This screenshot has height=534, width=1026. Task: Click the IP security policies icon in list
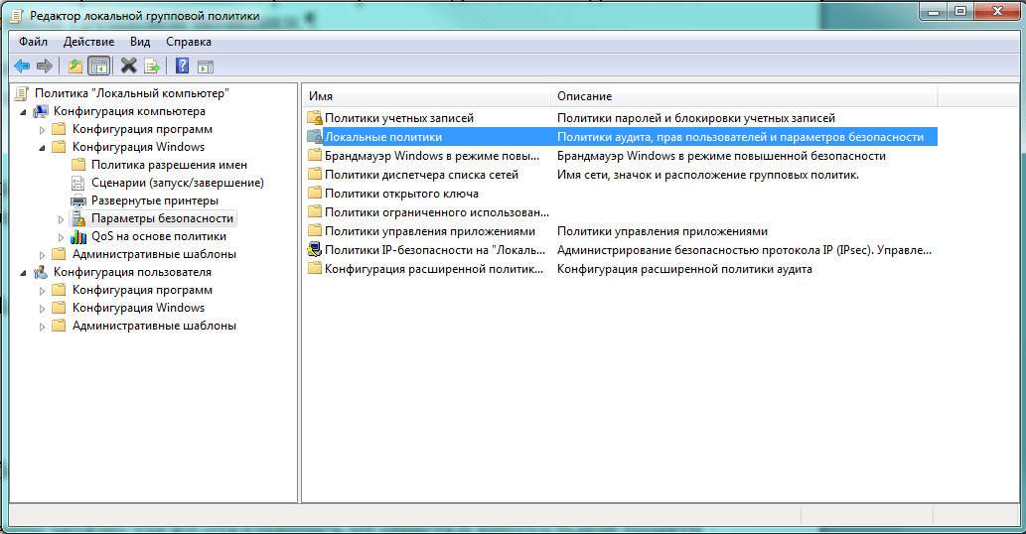point(315,250)
